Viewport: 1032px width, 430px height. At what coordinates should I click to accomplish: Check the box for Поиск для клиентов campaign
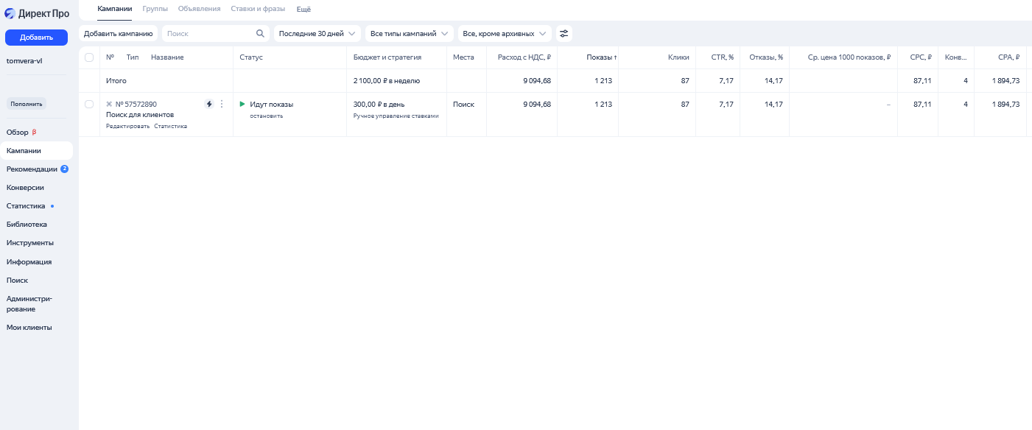(x=89, y=105)
